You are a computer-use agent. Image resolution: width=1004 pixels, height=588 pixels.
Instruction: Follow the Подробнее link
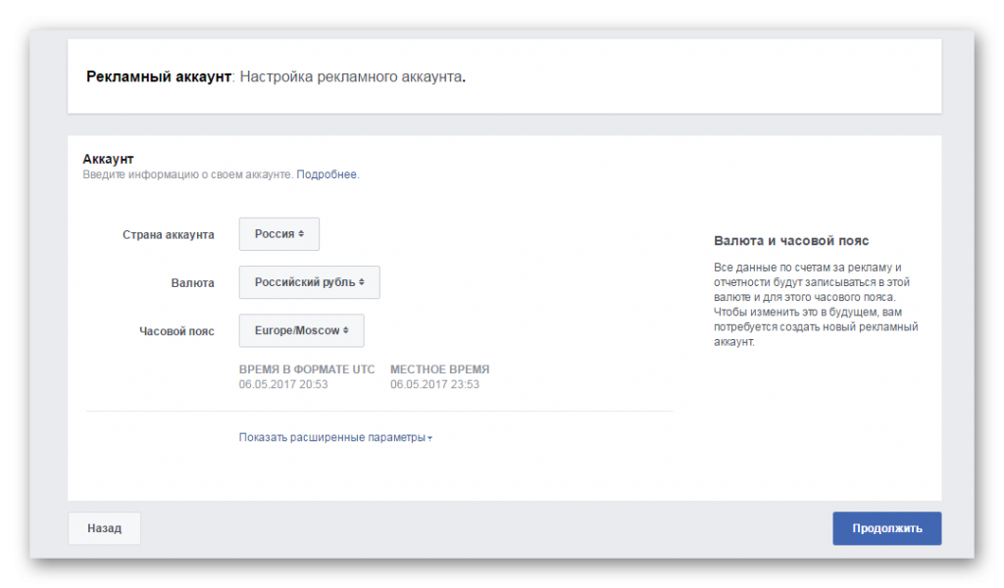click(x=326, y=174)
